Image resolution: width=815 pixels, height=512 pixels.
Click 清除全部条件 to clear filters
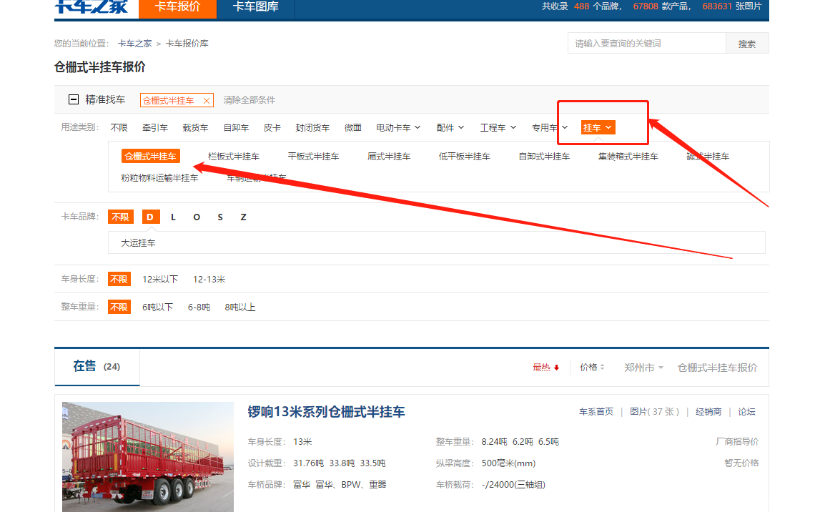(x=249, y=100)
